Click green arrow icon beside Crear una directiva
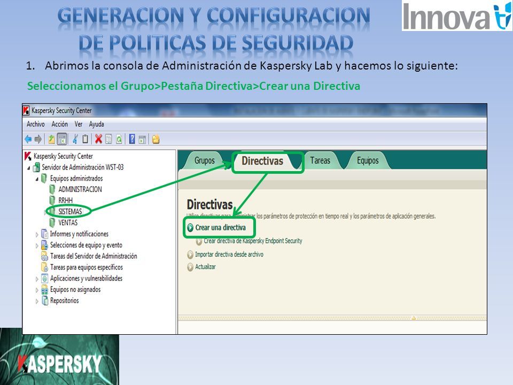The height and width of the screenshot is (385, 513). [190, 228]
